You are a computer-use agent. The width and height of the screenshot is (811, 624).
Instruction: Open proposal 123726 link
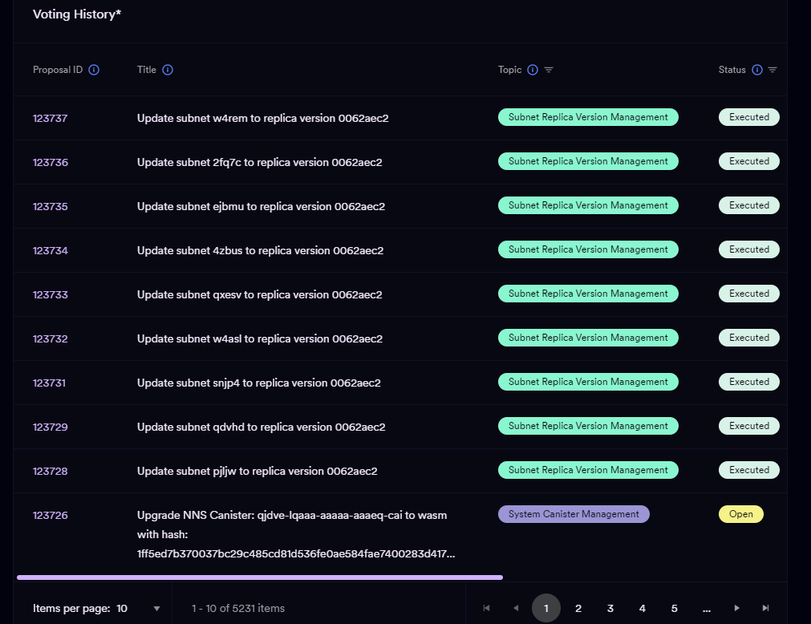pyautogui.click(x=51, y=515)
